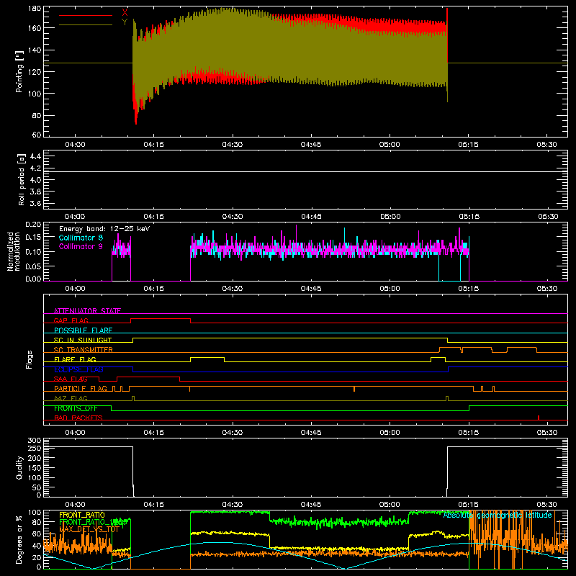Viewport: 576px width, 576px height.
Task: Click the 'Degrees or %' axis title
Action: [19, 540]
